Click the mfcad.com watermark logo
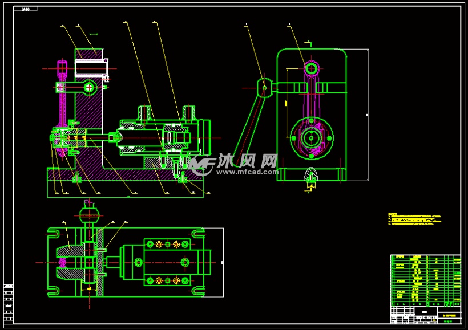The image size is (468, 330). pos(234,164)
